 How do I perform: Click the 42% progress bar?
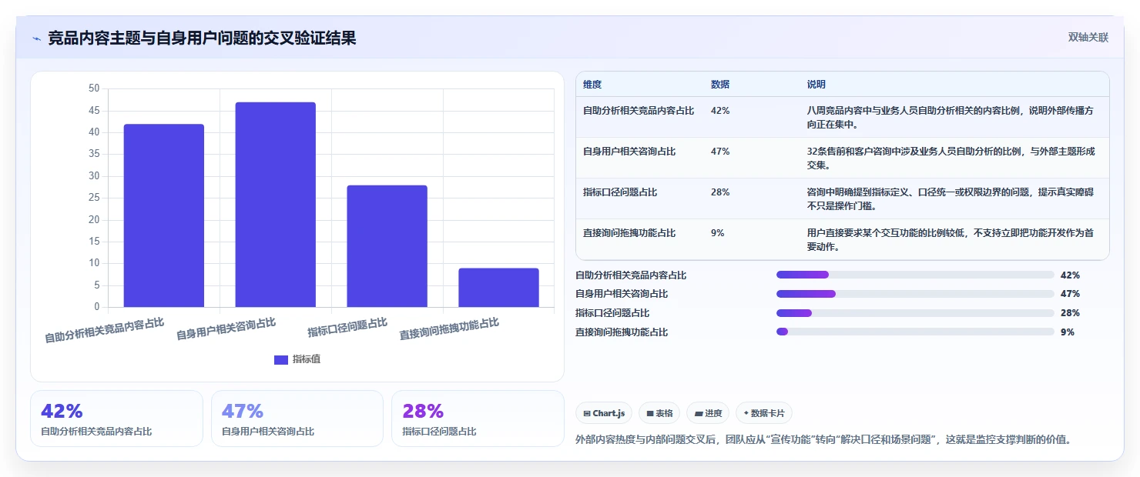click(915, 275)
